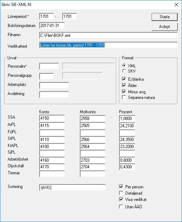
Task: Click the empty SjPL Konto field
Action: (52, 153)
